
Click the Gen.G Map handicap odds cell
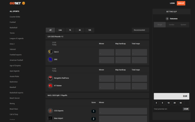pos(123,52)
